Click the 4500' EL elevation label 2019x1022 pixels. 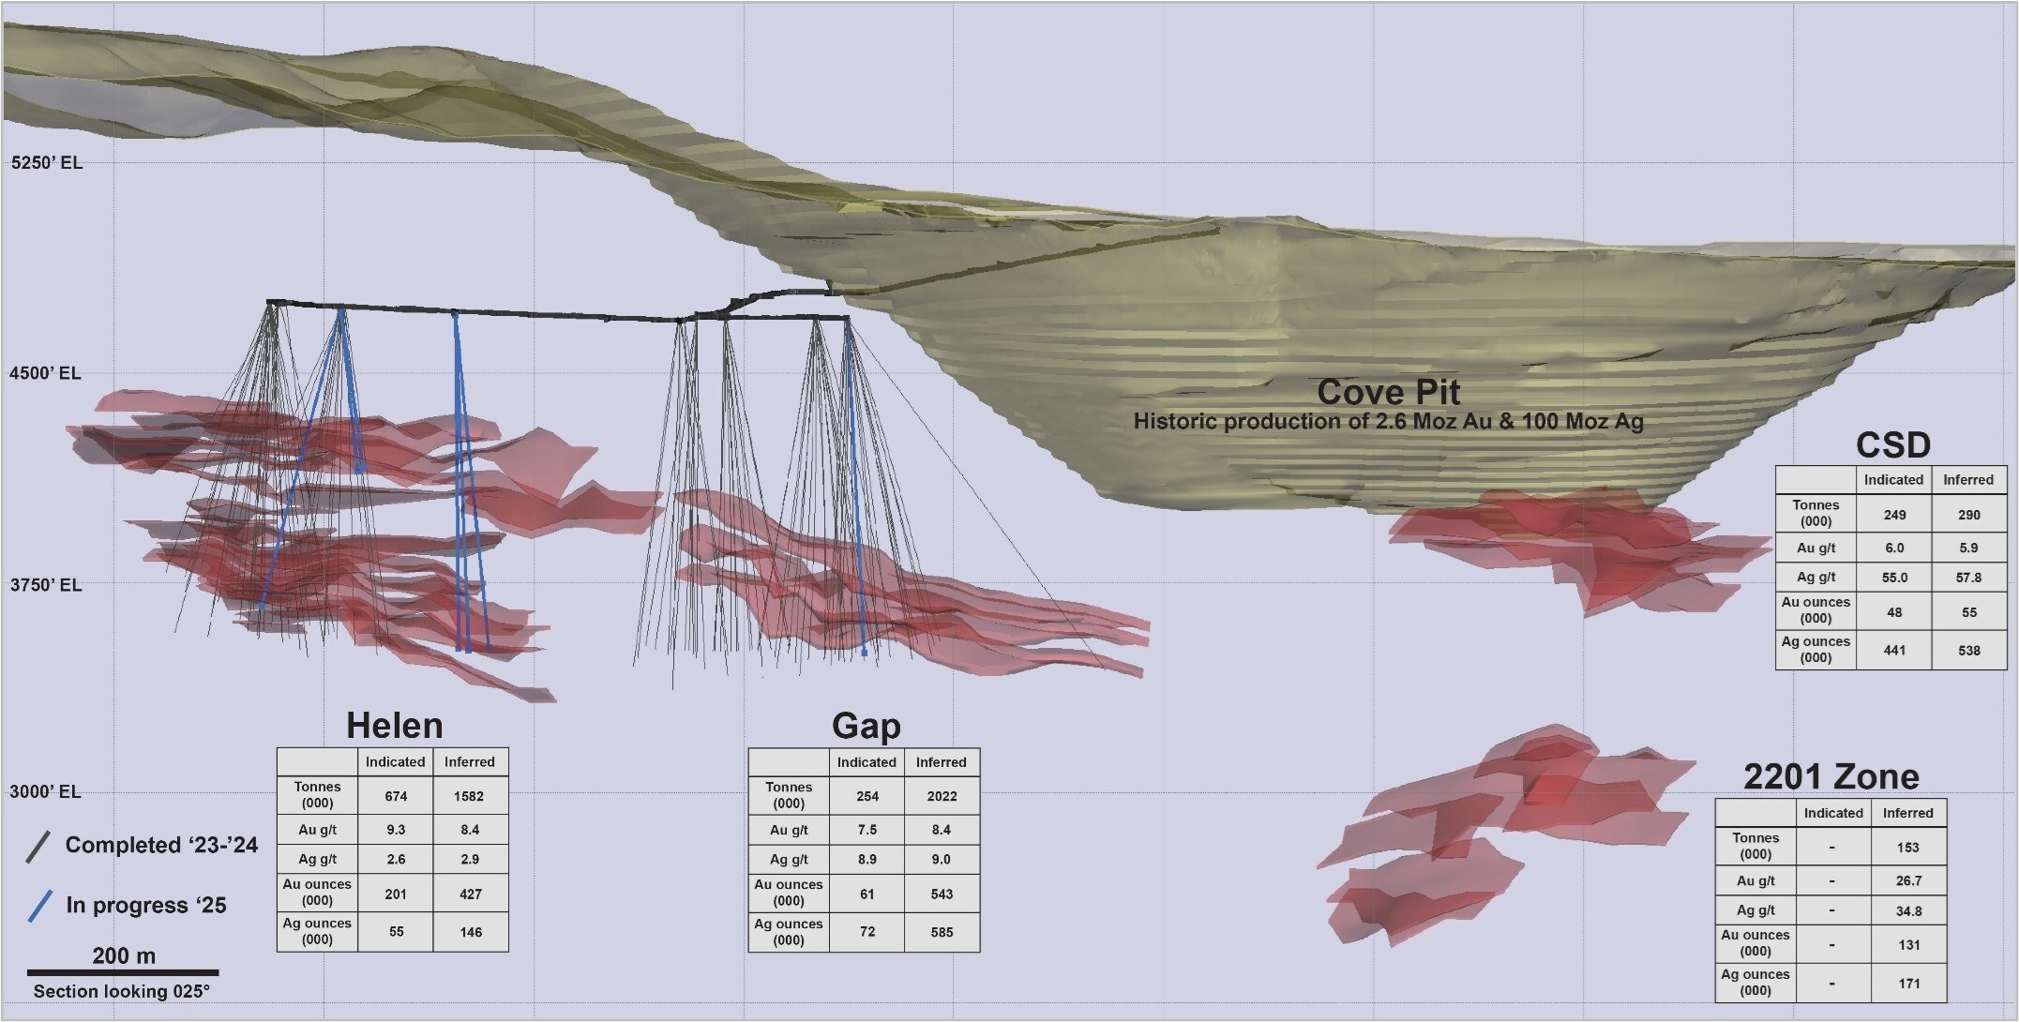[45, 373]
